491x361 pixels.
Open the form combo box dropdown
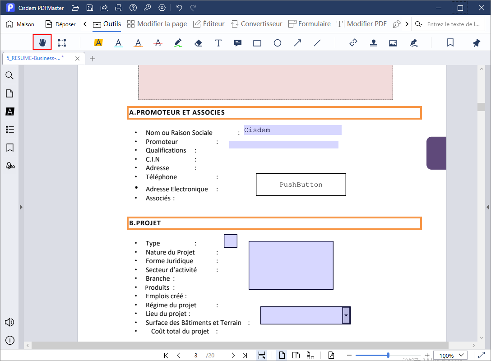tap(346, 315)
